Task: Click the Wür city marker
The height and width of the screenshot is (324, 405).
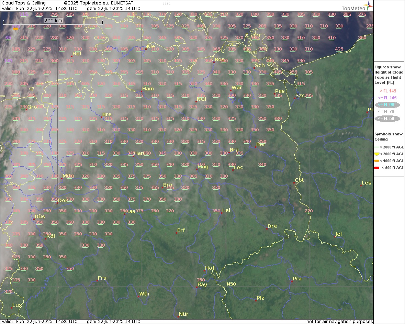Action: 138,297
